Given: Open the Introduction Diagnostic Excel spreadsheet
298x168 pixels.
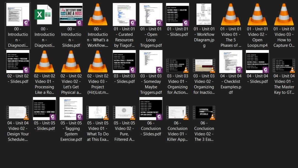Looking at the screenshot, I should click(44, 14).
